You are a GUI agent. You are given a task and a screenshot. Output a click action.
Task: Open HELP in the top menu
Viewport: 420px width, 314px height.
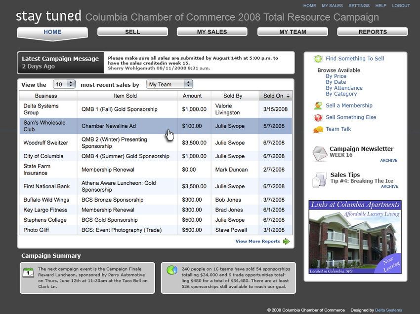[381, 5]
